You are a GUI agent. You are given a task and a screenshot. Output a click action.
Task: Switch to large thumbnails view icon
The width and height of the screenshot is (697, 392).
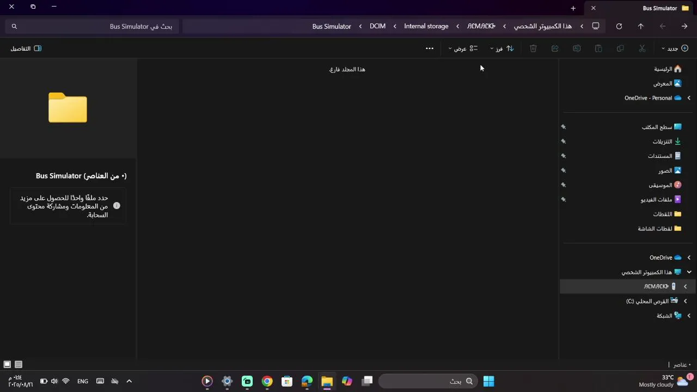click(x=7, y=364)
